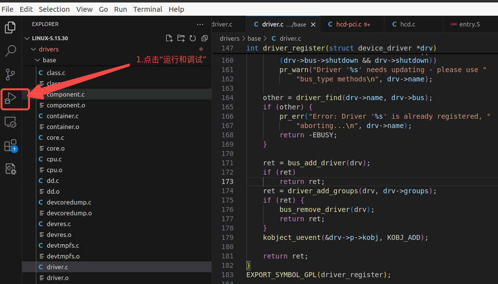Switch to the hcd.c tab
Image resolution: width=498 pixels, height=284 pixels.
coord(413,25)
